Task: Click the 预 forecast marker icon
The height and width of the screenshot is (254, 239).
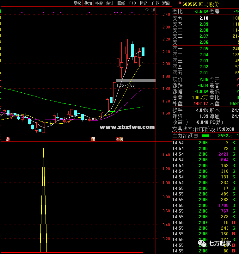Action: (93, 139)
